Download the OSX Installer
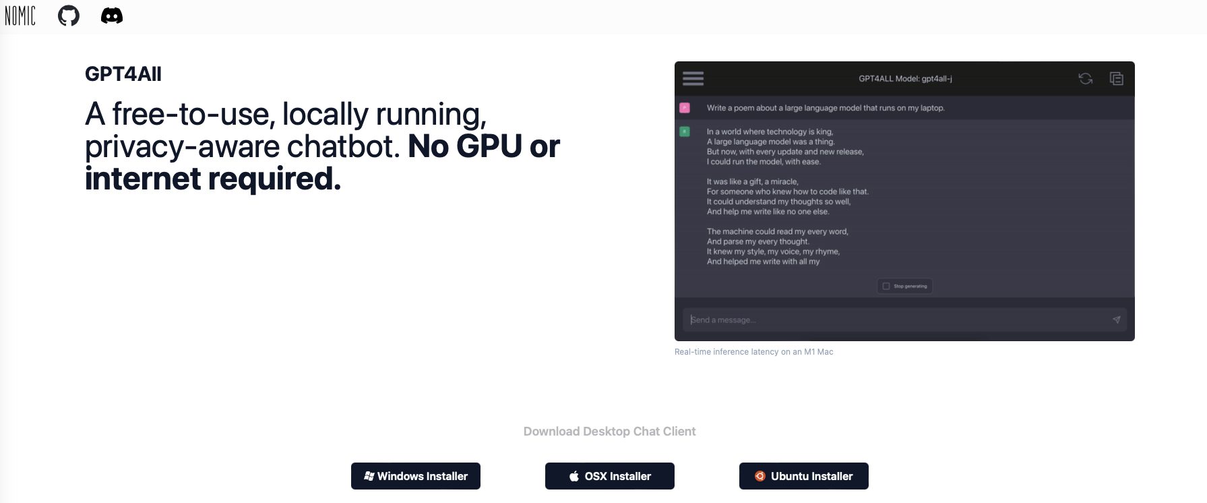This screenshot has height=503, width=1207. click(610, 476)
